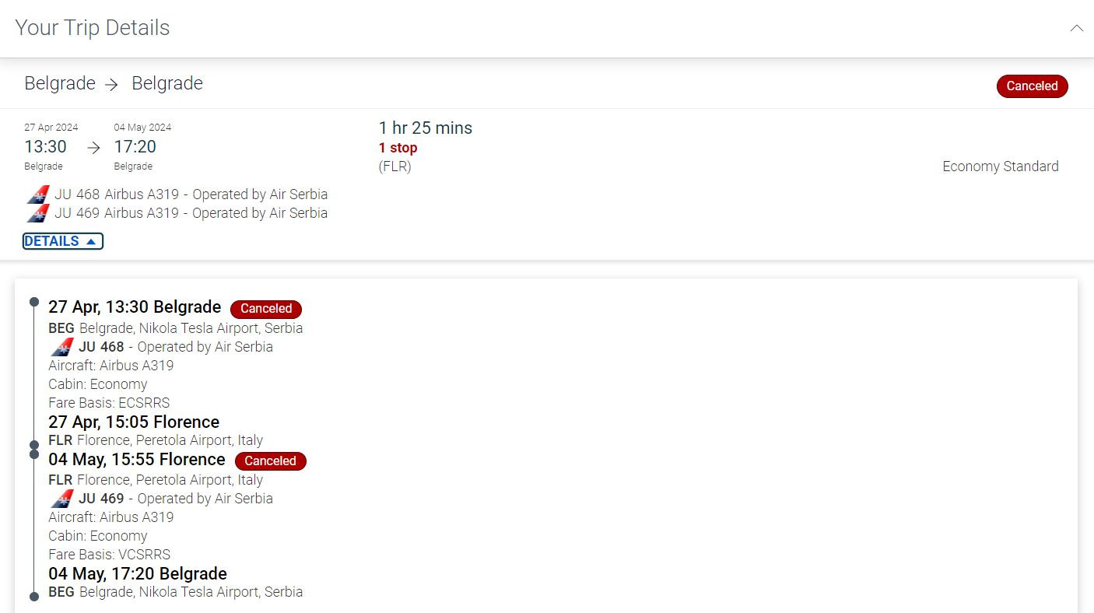Click the arrow icon between Belgrade and Belgrade heading
The width and height of the screenshot is (1094, 613).
click(112, 85)
